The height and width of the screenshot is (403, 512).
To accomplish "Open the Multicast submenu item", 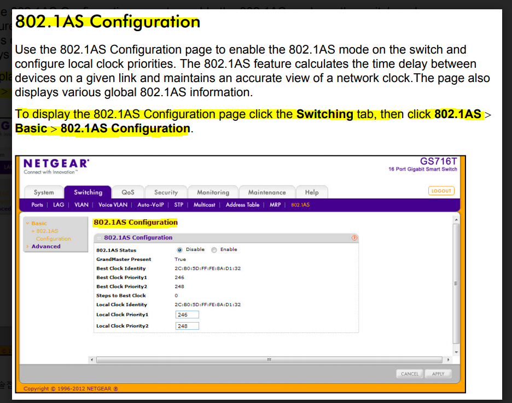I will [x=204, y=205].
